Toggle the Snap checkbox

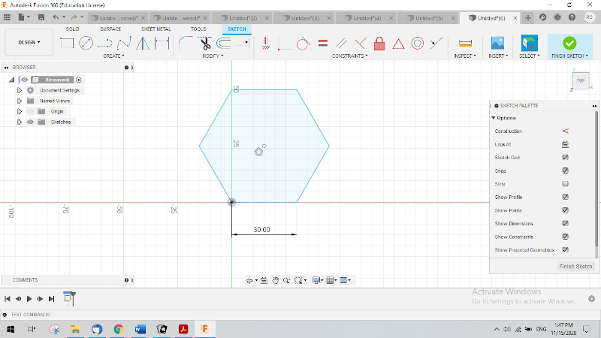tap(565, 171)
